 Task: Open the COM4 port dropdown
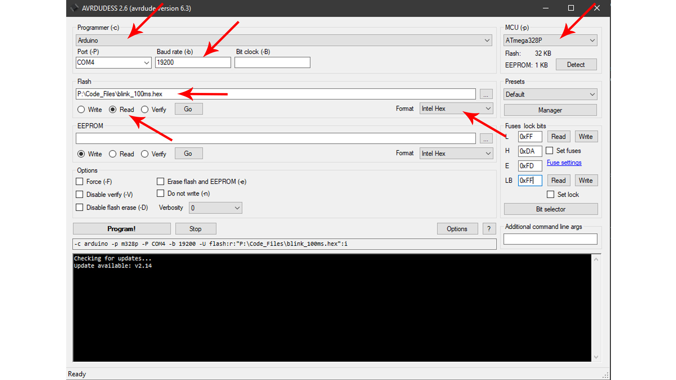coord(113,63)
